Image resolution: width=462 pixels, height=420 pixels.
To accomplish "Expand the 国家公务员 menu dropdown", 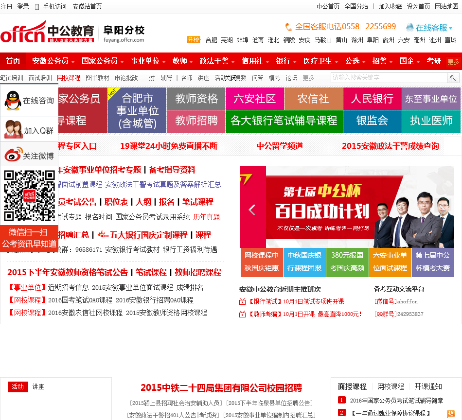I will click(122, 62).
